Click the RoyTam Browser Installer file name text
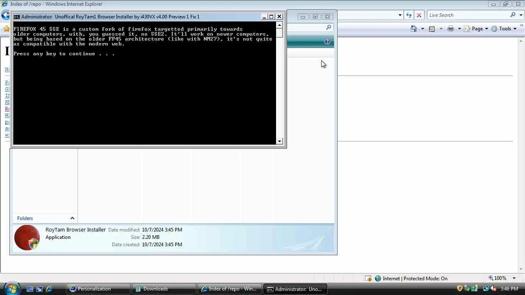The image size is (525, 295). click(75, 230)
